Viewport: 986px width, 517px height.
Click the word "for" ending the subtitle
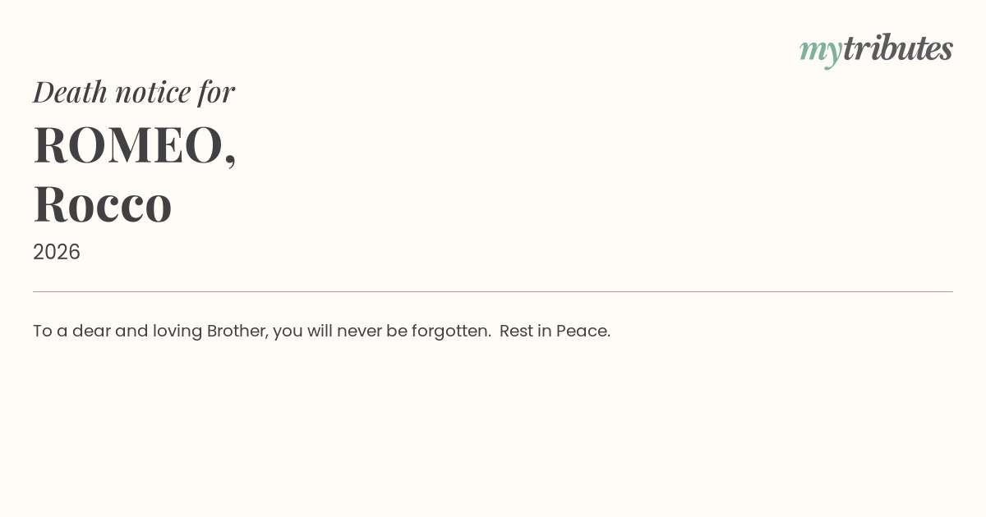(216, 92)
